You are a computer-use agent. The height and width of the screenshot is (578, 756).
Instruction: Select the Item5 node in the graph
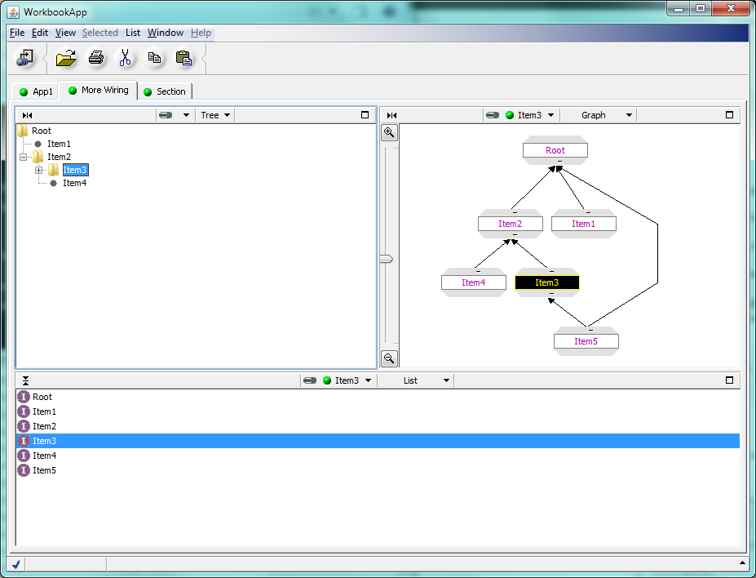[586, 341]
